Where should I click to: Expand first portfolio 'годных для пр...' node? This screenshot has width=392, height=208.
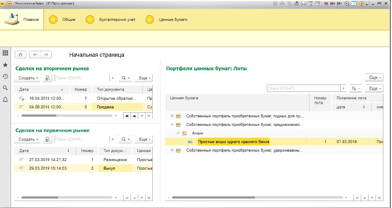click(x=172, y=116)
